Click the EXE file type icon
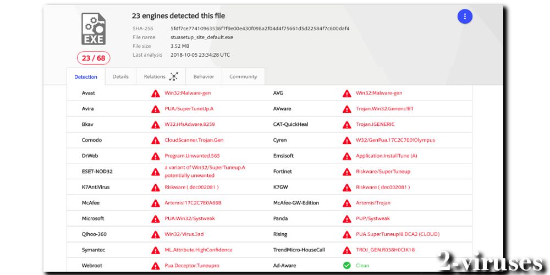 [x=94, y=29]
